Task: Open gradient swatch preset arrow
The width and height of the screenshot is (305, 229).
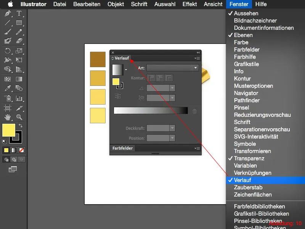Action: pos(126,69)
